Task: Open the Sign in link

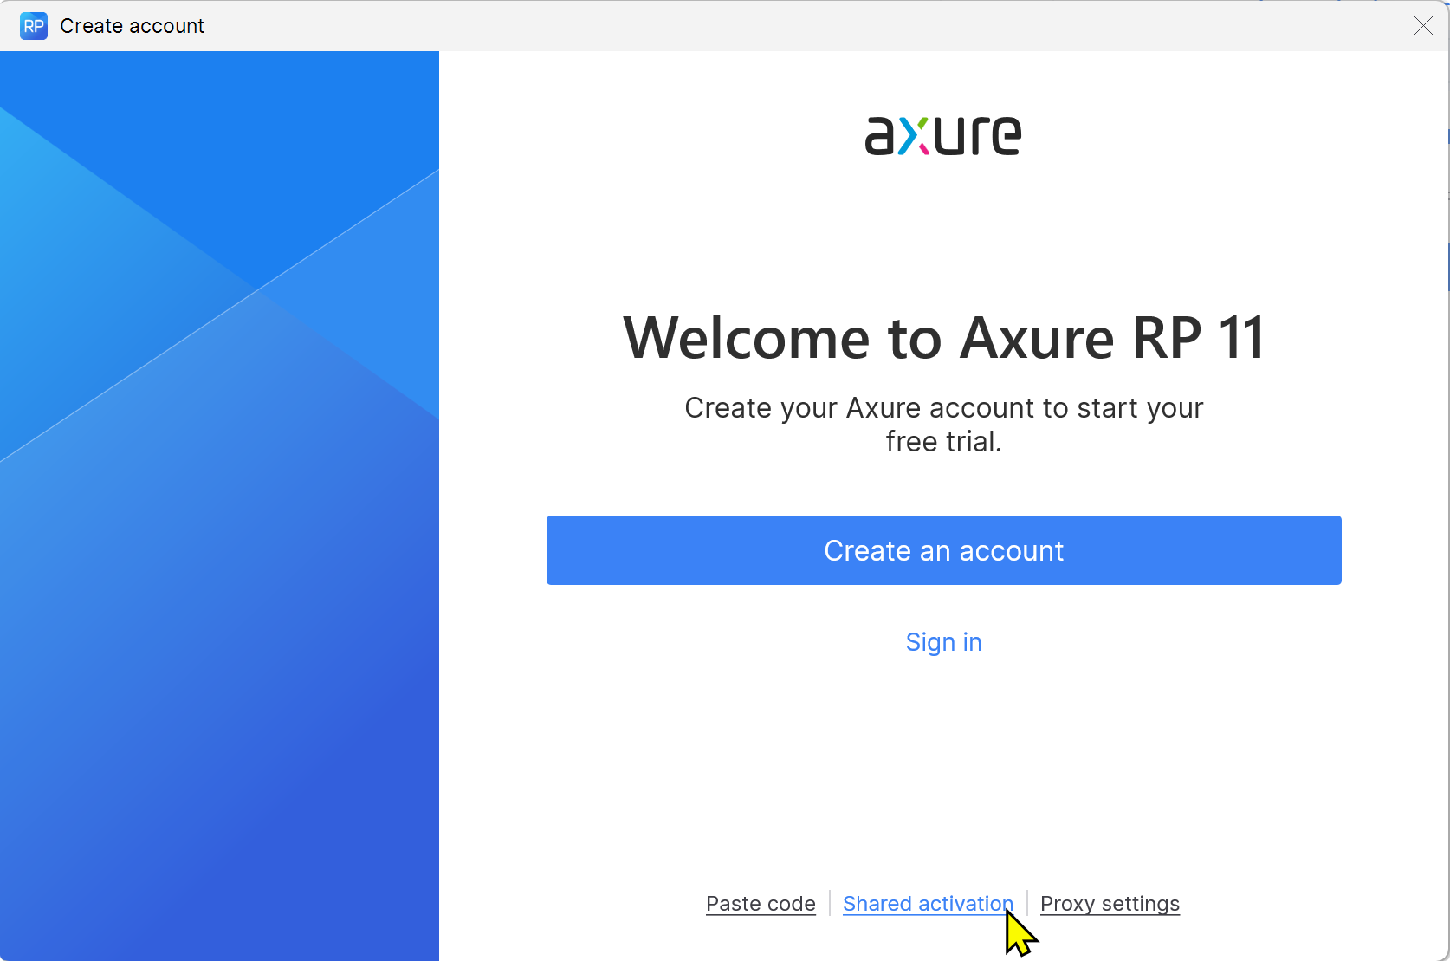Action: (x=943, y=642)
